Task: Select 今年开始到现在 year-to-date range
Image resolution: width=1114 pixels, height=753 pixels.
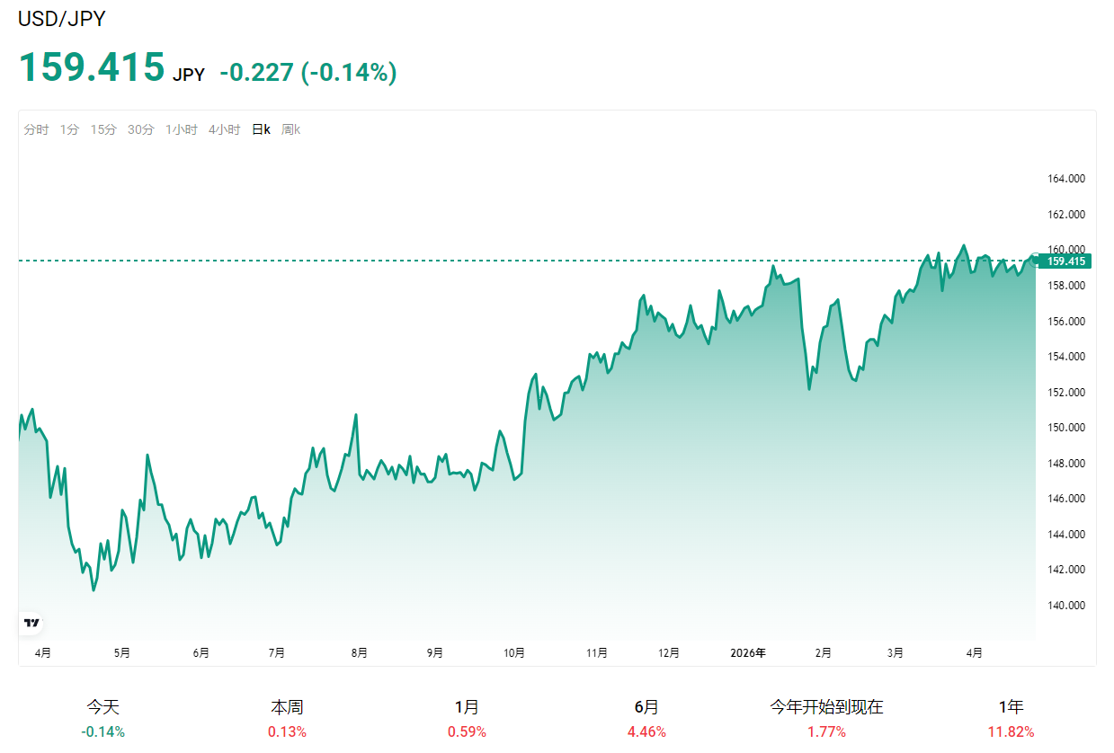Action: tap(826, 718)
